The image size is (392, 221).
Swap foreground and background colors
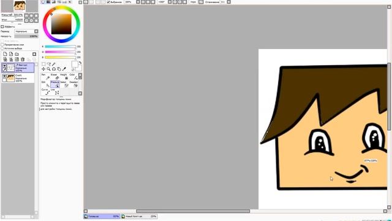80,63
